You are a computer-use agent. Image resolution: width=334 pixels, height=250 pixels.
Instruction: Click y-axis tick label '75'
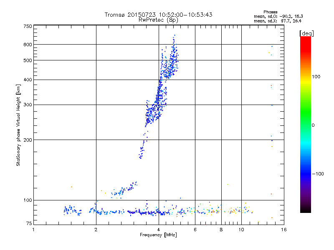pyautogui.click(x=29, y=223)
